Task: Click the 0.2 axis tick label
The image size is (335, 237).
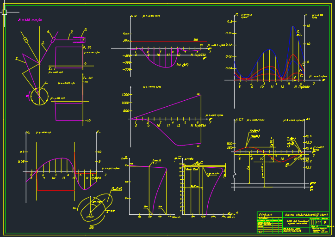Action: click(x=230, y=22)
